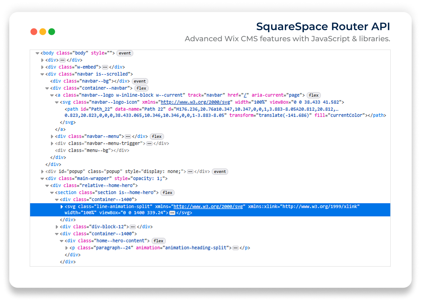Collapse container--1400 div above home--hero-content
Screen dimensions: 421x301
coord(57,234)
